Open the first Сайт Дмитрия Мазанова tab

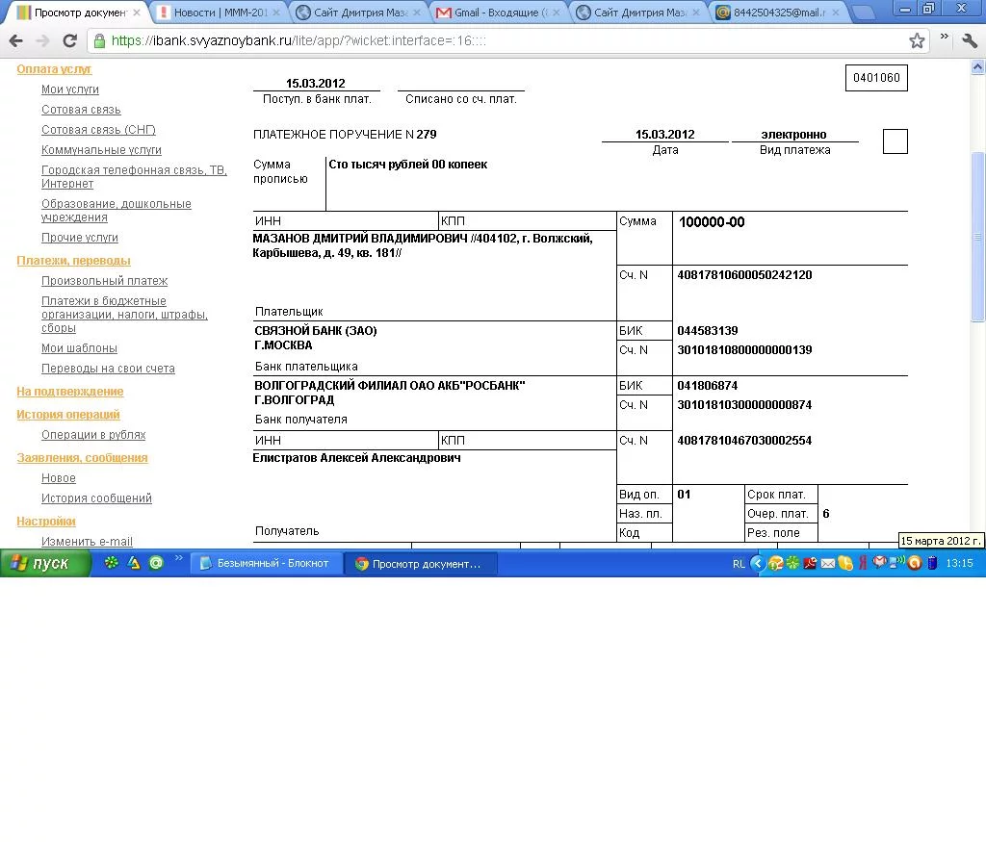tap(361, 12)
